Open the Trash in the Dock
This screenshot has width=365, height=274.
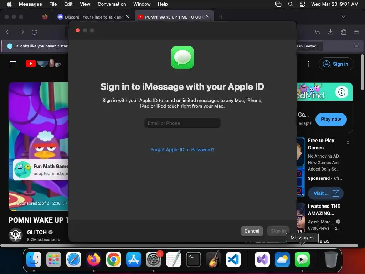331,259
